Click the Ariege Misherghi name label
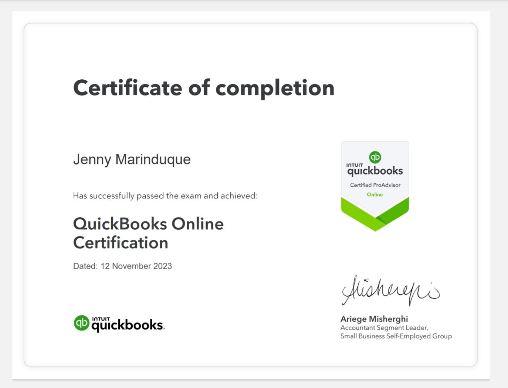Screen dimensions: 508x388 [x=374, y=319]
